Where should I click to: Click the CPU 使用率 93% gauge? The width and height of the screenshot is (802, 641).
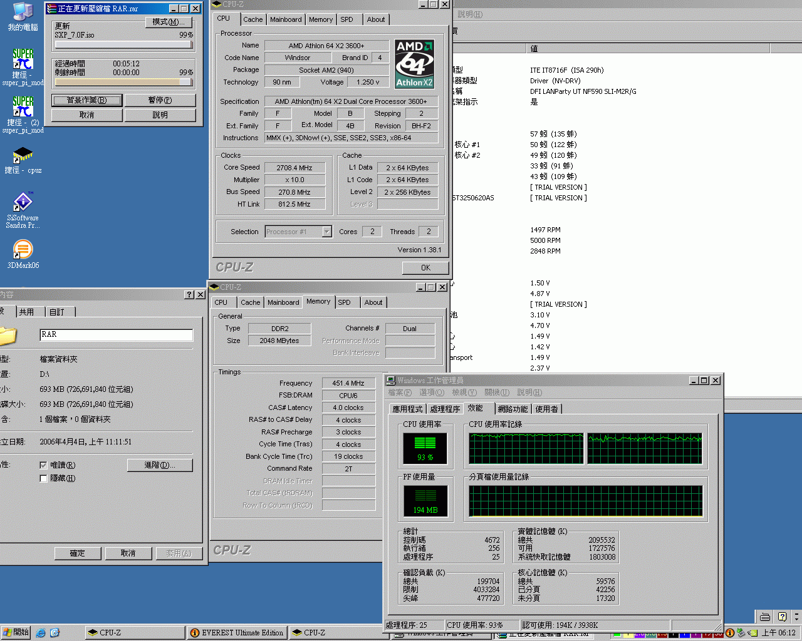[x=425, y=448]
